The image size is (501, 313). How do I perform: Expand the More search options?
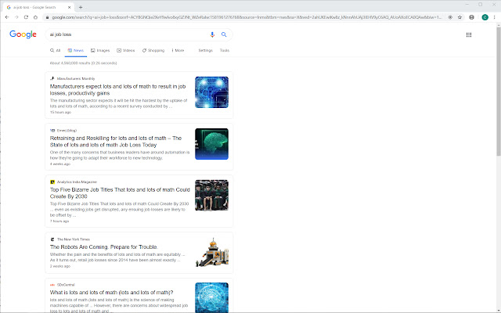coord(178,50)
